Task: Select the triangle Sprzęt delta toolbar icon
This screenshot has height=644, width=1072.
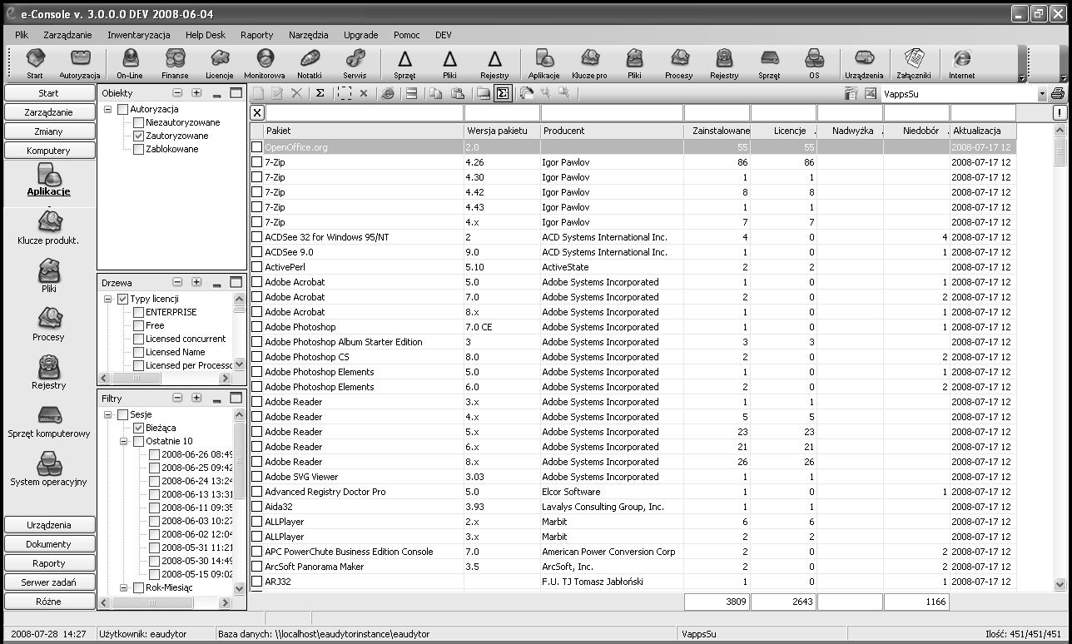Action: point(404,64)
